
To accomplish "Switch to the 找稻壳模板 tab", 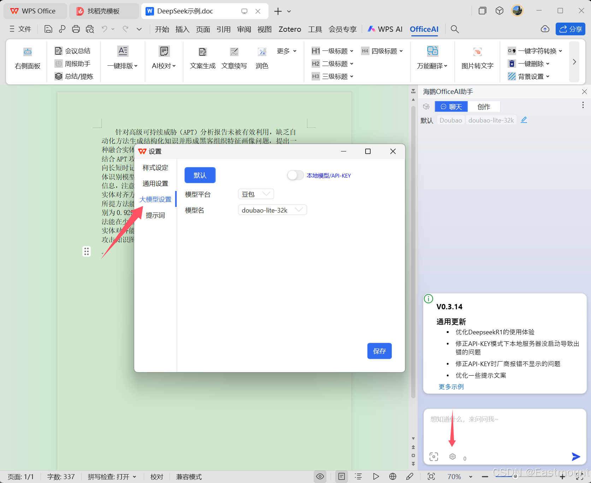I will click(103, 11).
